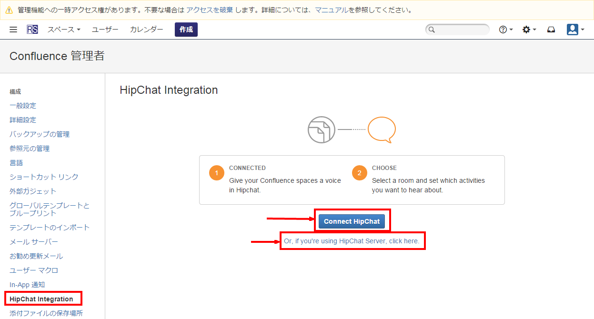The height and width of the screenshot is (319, 594).
Task: Click the 構成 sidebar section heading
Action: (x=15, y=91)
